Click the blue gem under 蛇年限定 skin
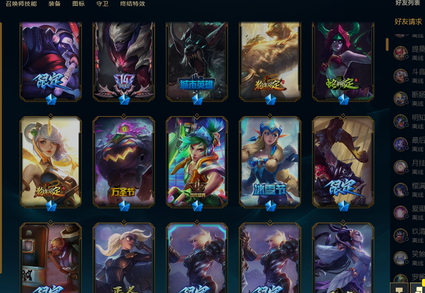This screenshot has height=293, width=425. tap(344, 100)
